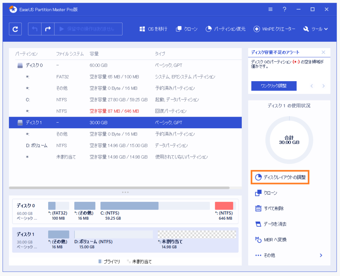Open the hamburger menu in title bar
Screen dimensions: 340x276
(270, 9)
